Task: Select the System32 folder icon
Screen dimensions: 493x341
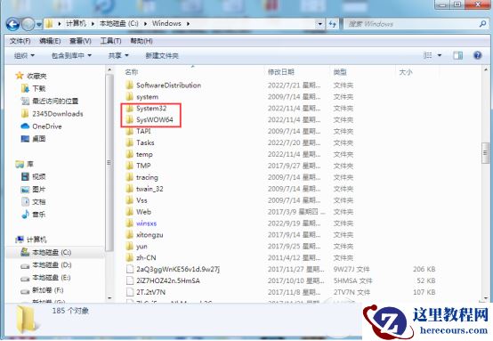Action: pos(129,109)
